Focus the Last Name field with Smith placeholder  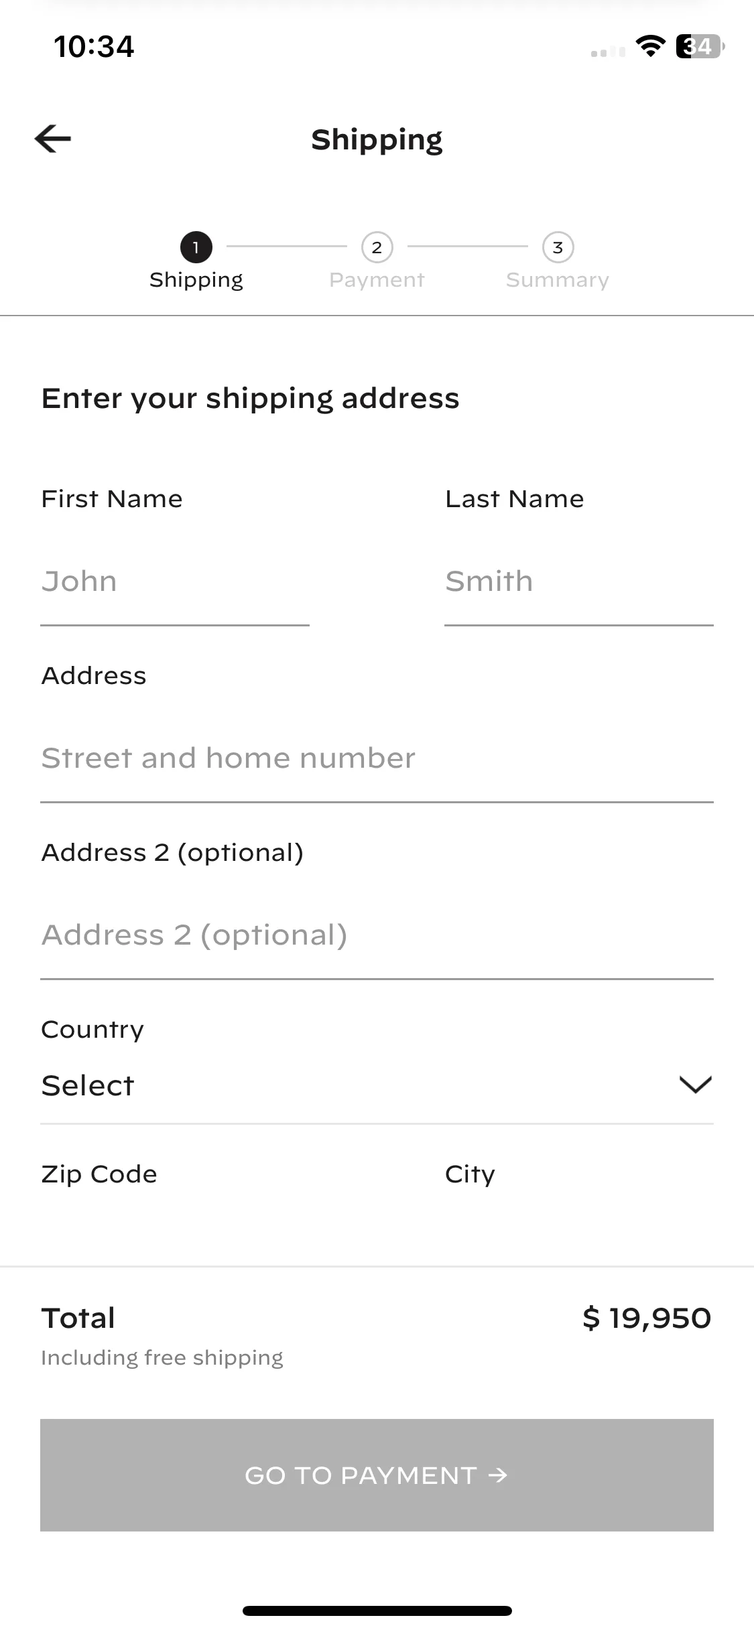click(579, 582)
